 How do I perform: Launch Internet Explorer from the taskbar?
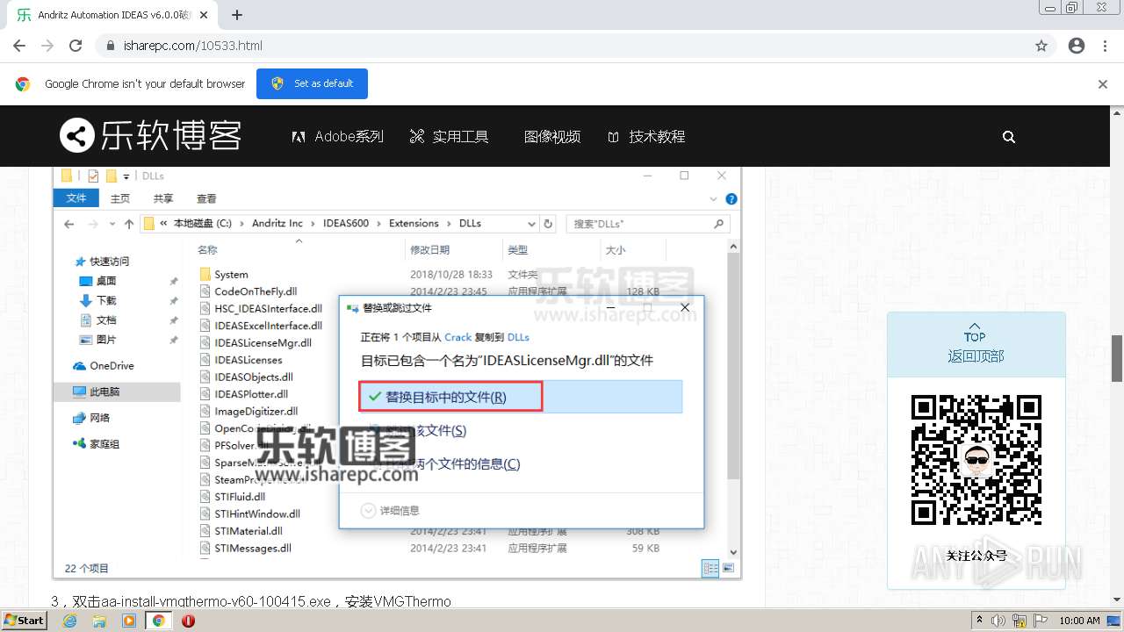point(70,621)
